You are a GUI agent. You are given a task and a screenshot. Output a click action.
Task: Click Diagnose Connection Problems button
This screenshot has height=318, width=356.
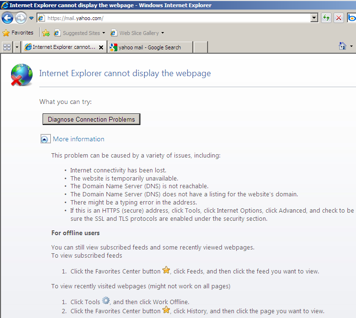click(x=91, y=119)
